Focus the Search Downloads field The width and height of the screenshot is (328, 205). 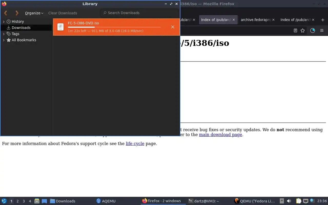(x=139, y=13)
